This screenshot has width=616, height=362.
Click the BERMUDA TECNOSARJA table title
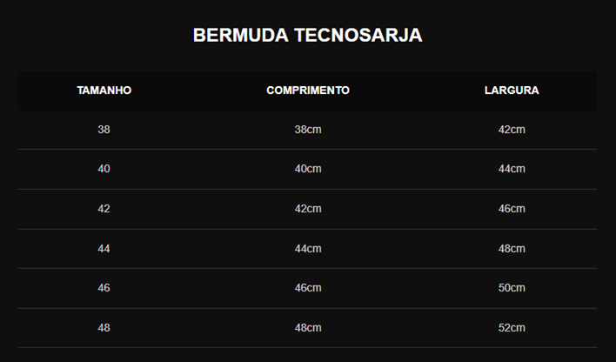(307, 36)
